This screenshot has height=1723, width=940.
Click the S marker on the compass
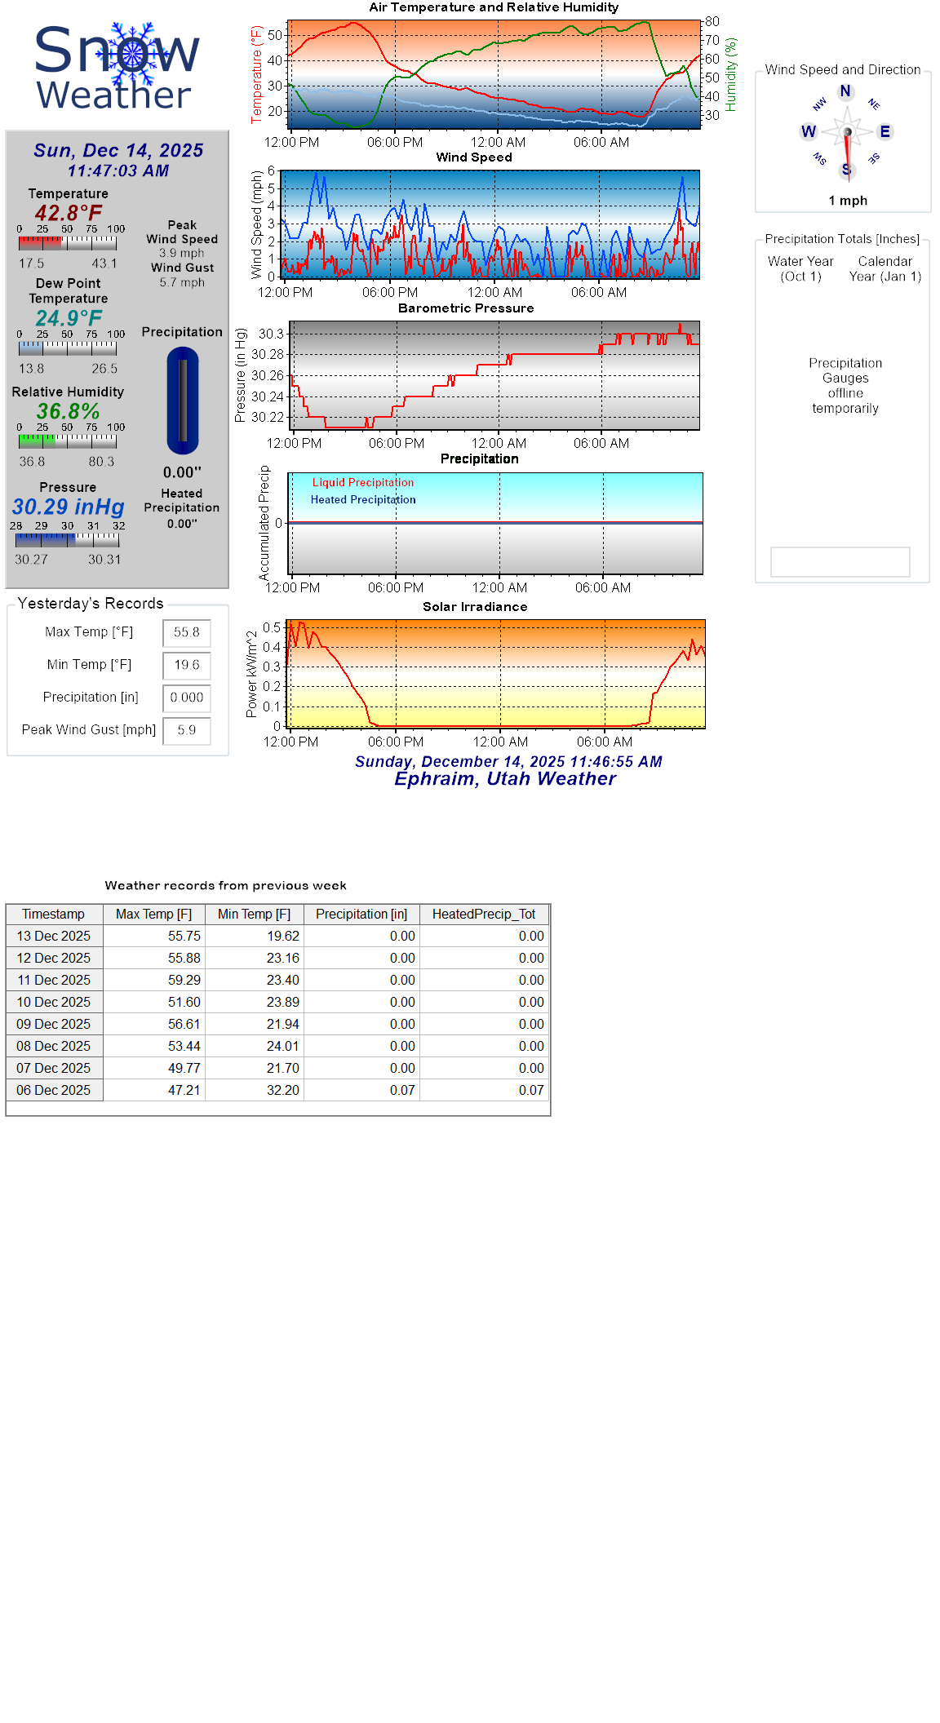(x=846, y=170)
